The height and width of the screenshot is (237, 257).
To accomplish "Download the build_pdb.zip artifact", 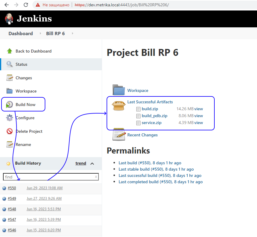I will coord(154,116).
